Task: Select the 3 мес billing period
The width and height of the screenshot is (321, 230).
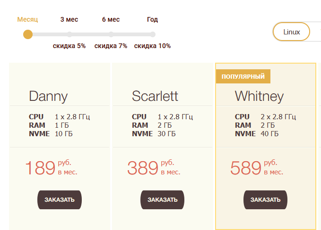Action: pyautogui.click(x=69, y=19)
